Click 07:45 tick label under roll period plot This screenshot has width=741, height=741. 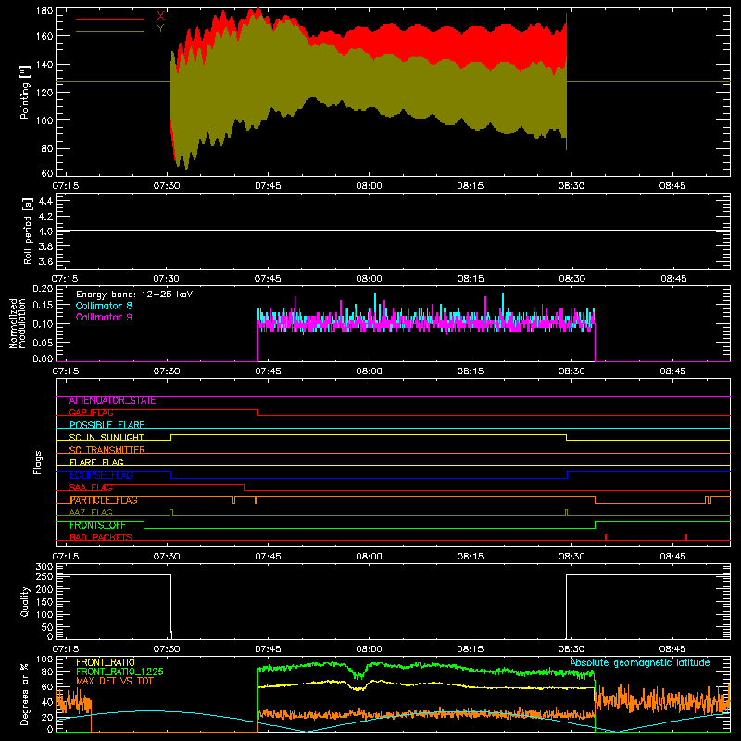(x=268, y=279)
